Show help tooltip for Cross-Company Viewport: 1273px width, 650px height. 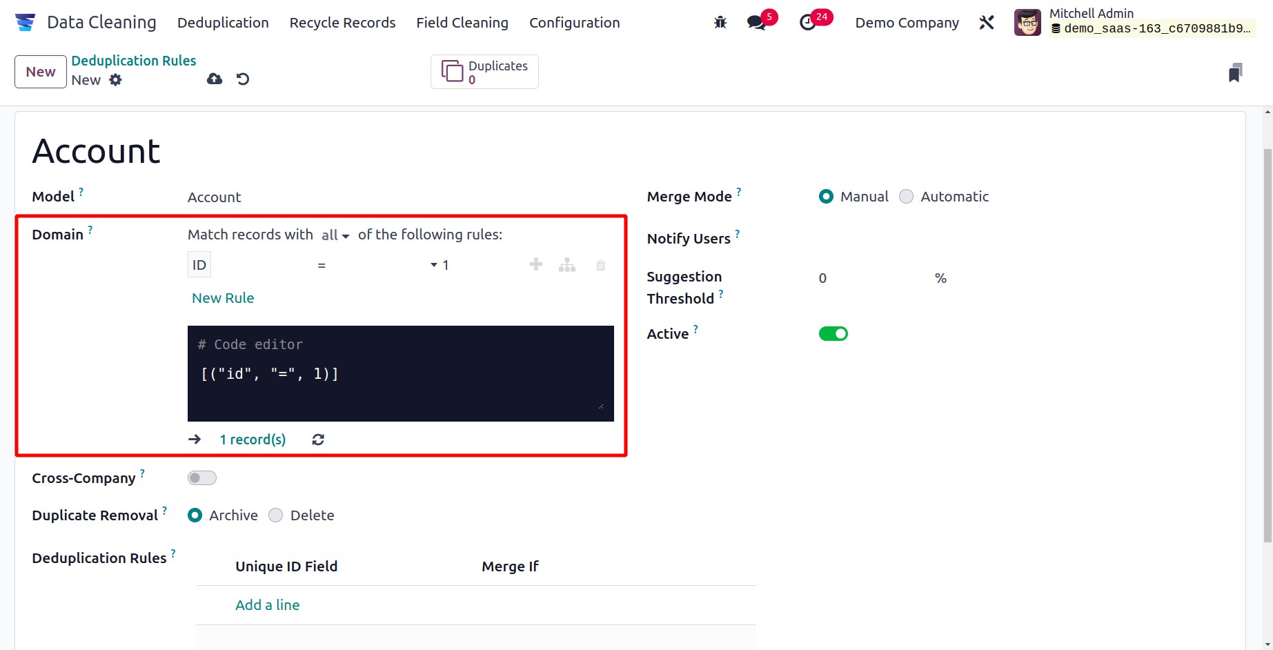[x=143, y=473]
